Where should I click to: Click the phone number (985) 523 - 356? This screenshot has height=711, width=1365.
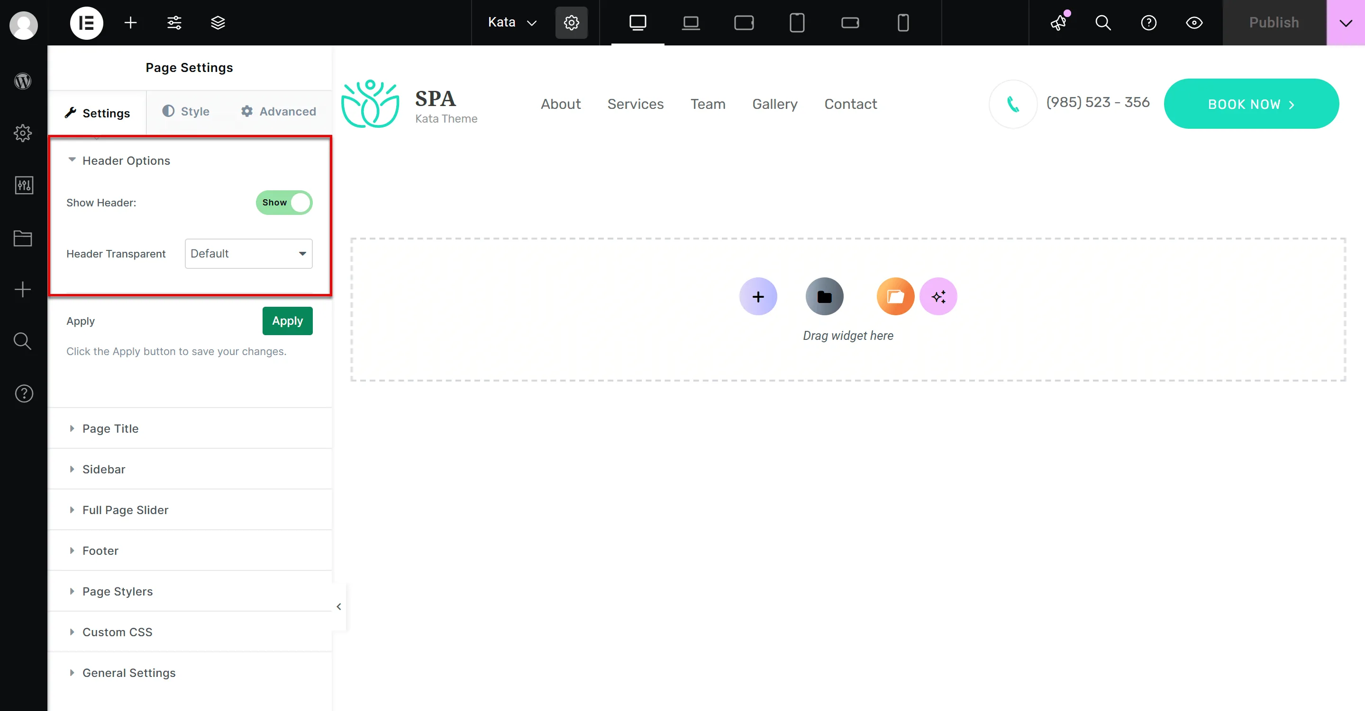[x=1097, y=102]
